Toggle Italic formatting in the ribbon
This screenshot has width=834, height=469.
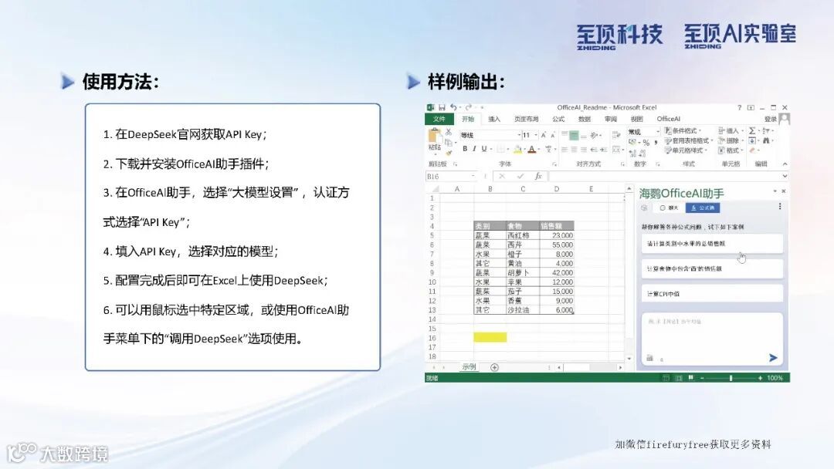pyautogui.click(x=474, y=149)
